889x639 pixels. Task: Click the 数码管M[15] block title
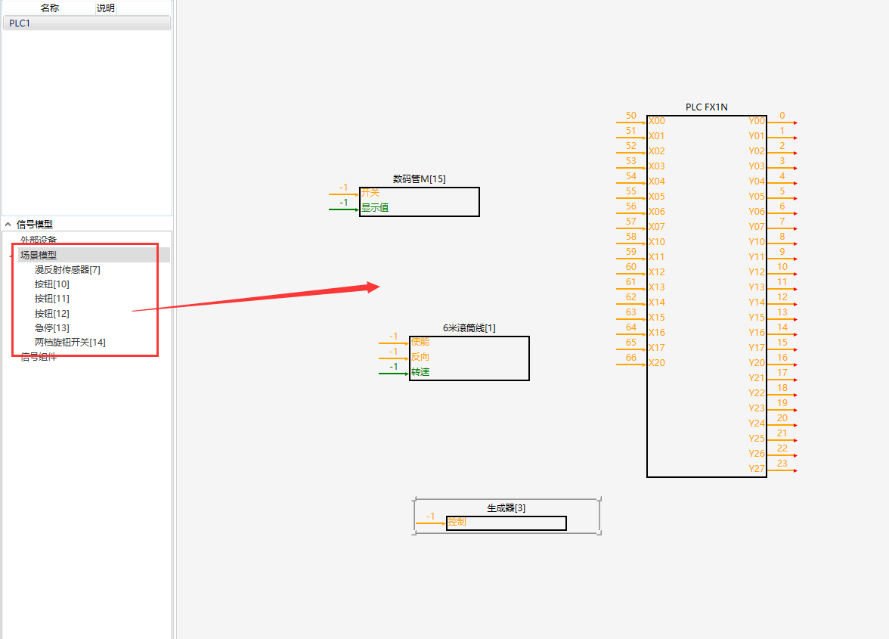tap(420, 179)
